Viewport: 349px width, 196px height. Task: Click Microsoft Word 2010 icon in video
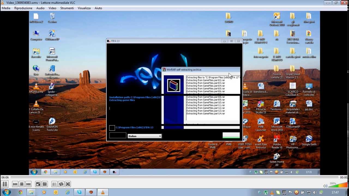(277, 125)
